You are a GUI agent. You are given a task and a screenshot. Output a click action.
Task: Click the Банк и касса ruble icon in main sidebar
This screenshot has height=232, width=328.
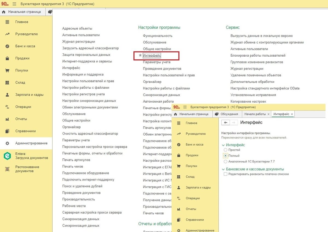click(7, 46)
